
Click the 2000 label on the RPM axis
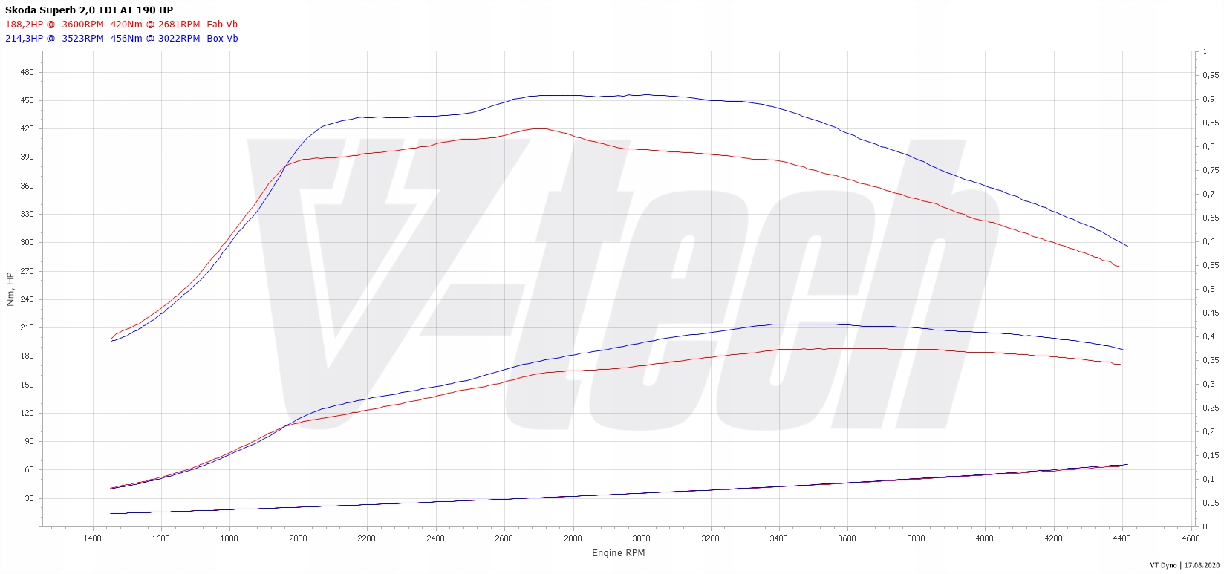pos(299,538)
